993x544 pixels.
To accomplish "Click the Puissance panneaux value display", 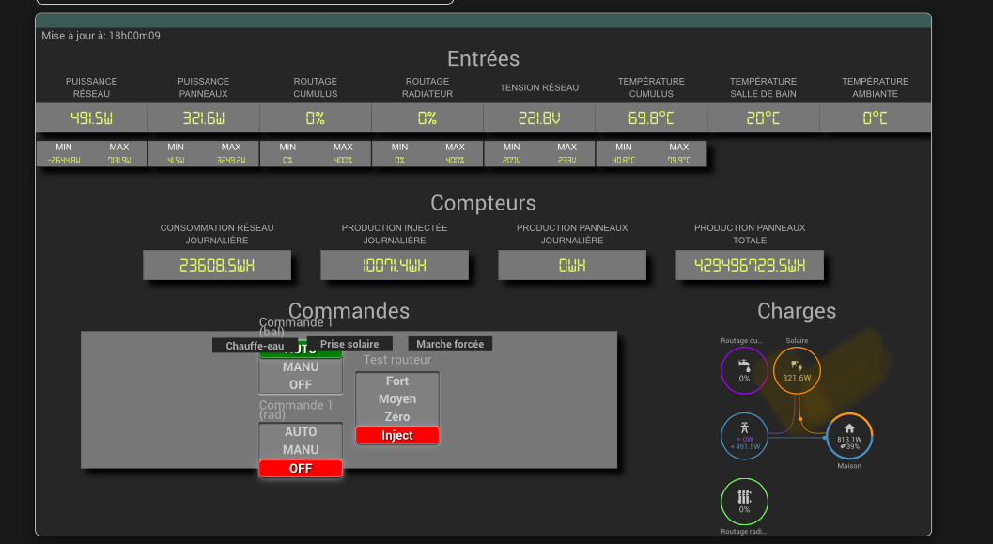I will tap(204, 118).
